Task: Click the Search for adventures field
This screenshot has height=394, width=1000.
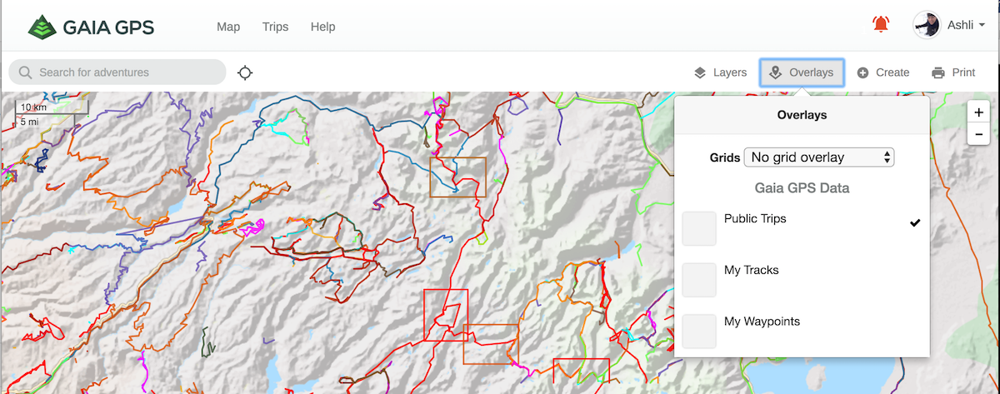Action: coord(117,72)
